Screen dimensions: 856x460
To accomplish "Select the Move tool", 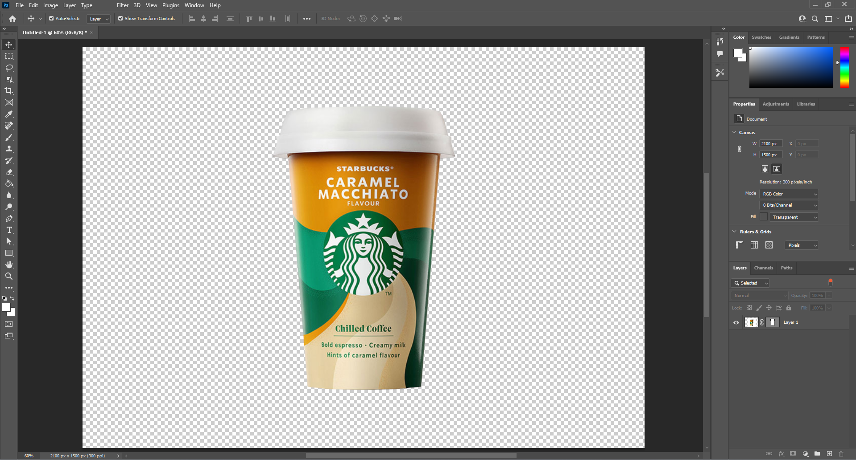I will point(9,45).
